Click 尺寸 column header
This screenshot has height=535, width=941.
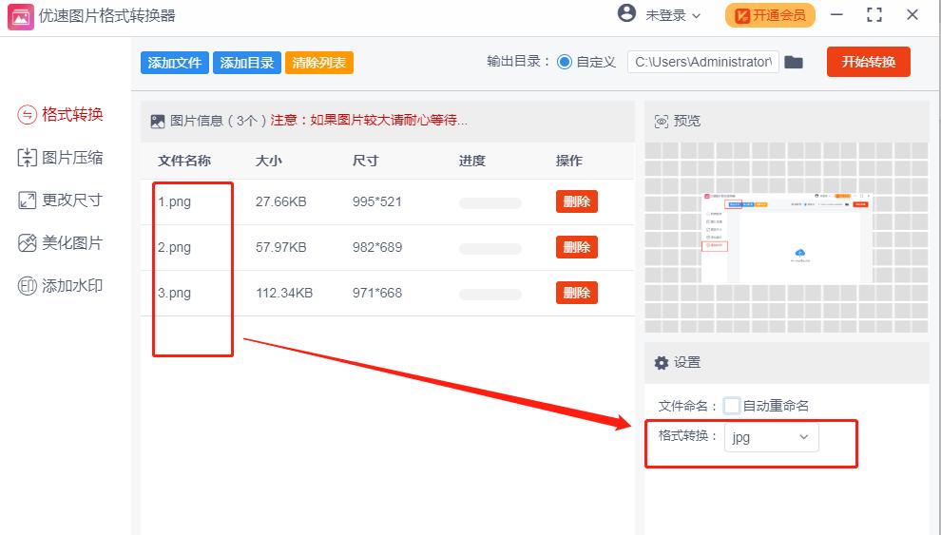coord(366,161)
